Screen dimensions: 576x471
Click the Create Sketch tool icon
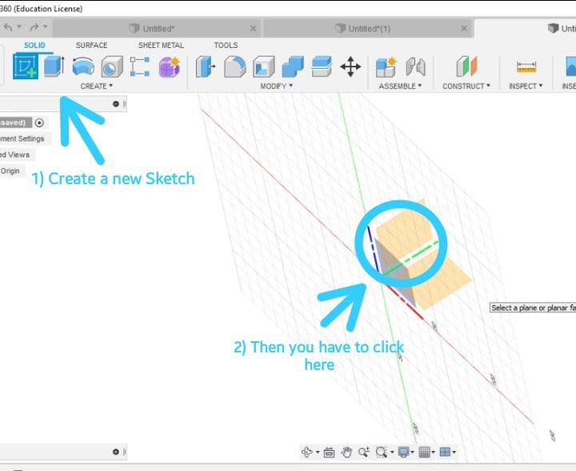(x=26, y=66)
